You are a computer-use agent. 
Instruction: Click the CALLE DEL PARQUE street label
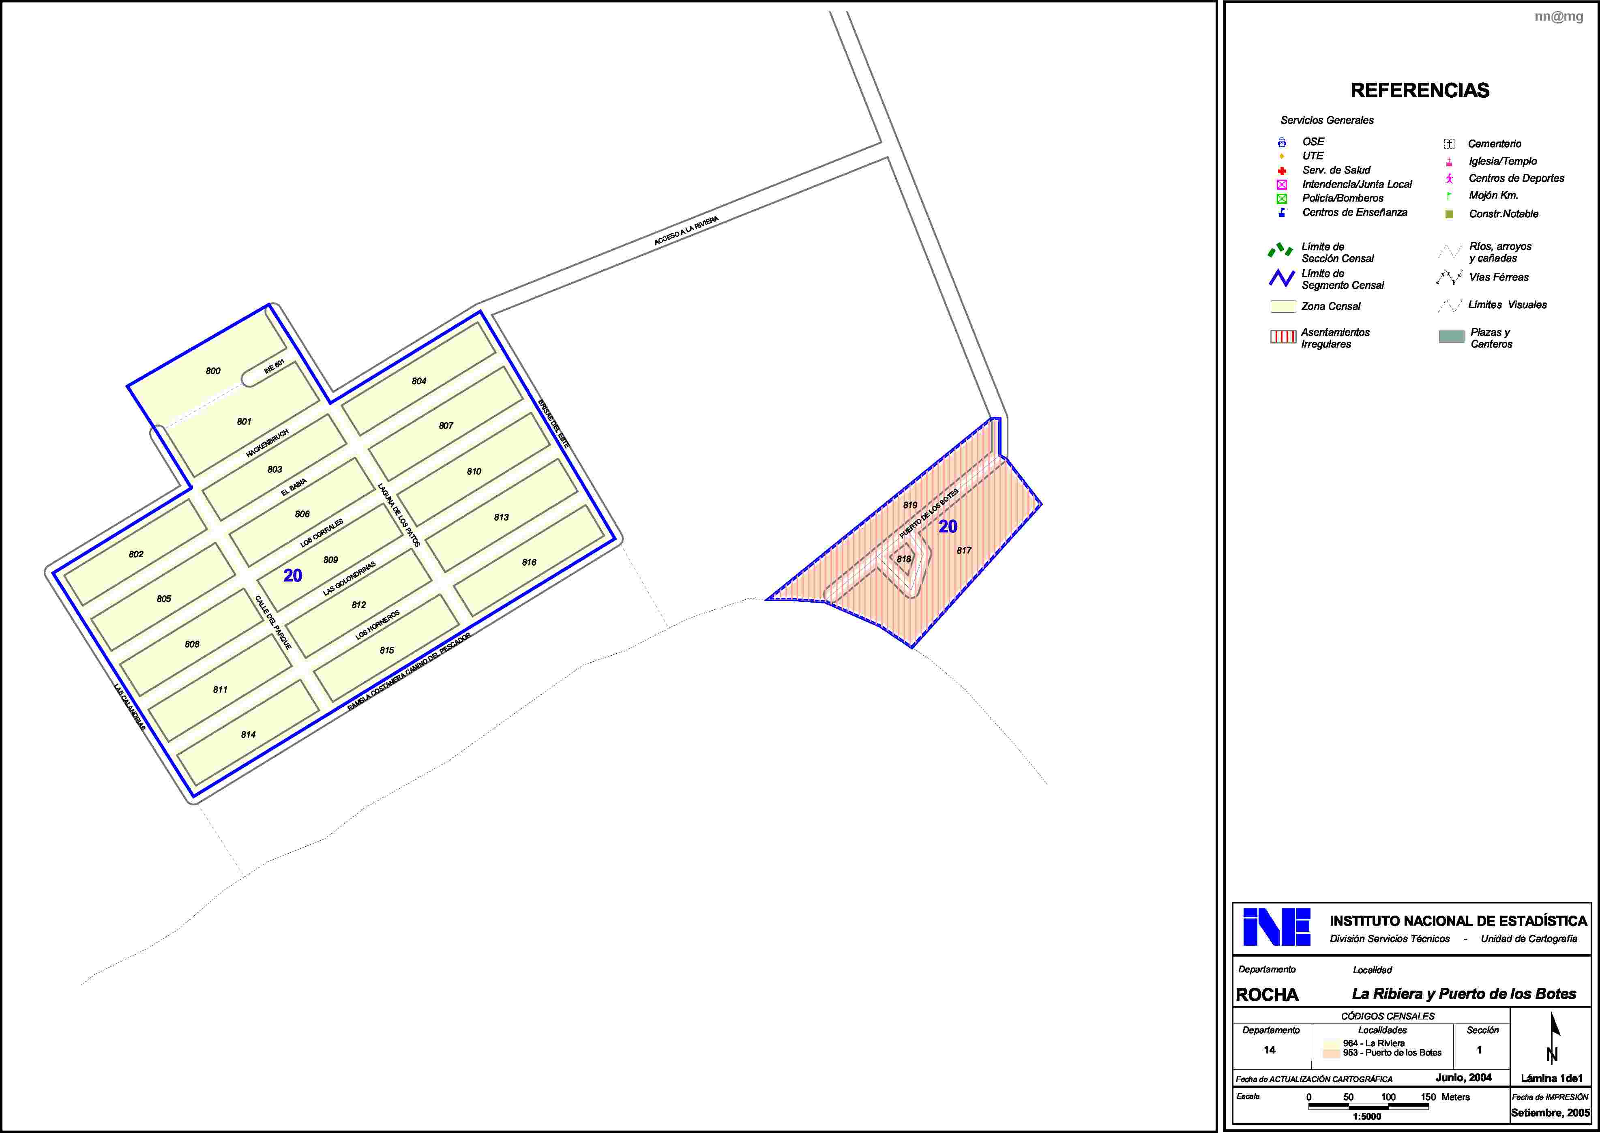coord(273,622)
